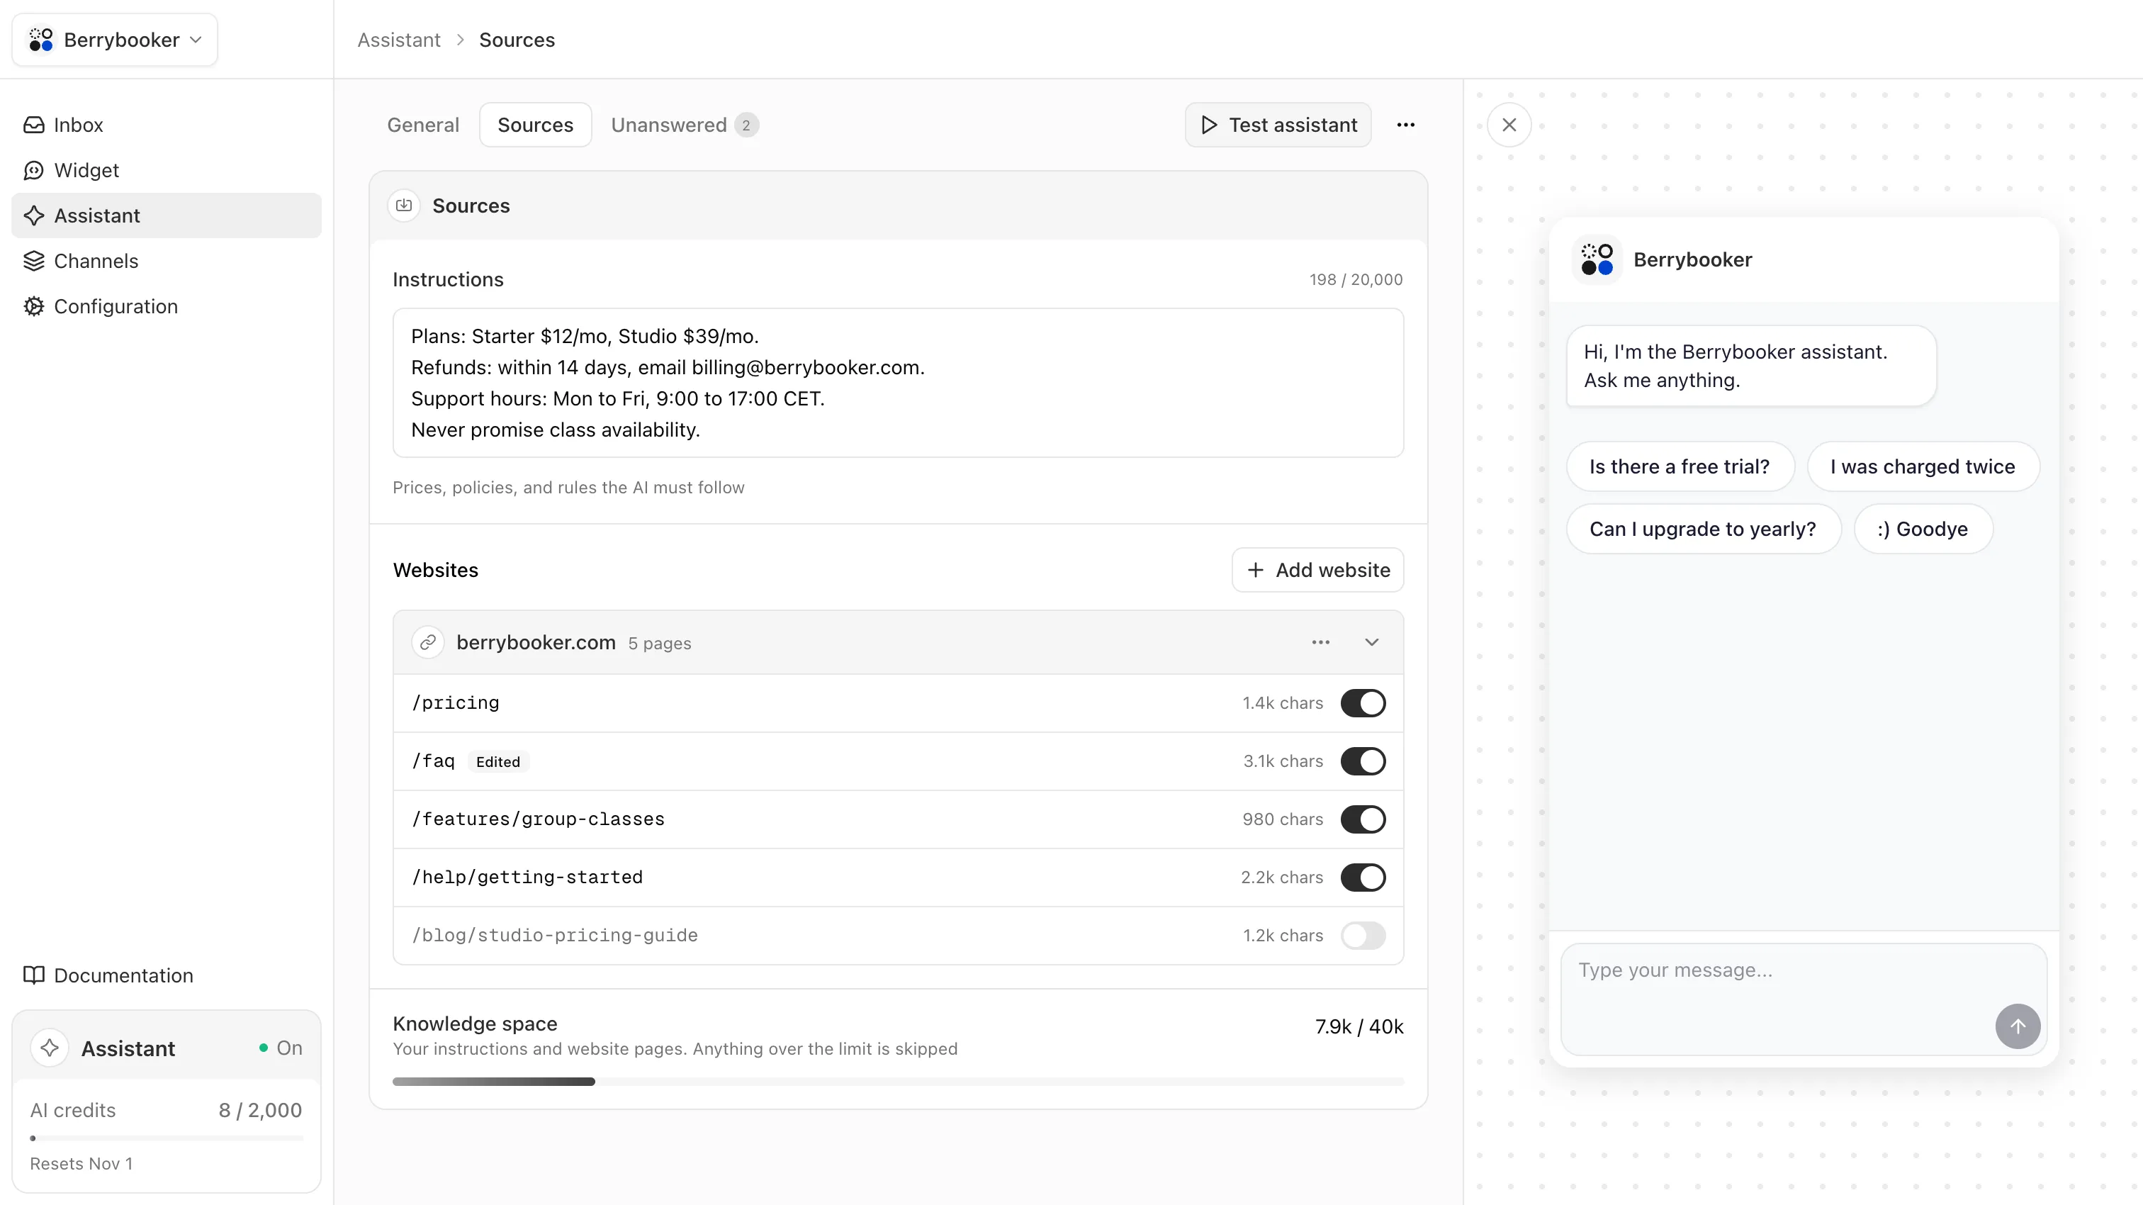This screenshot has width=2143, height=1205.
Task: Click the ':) Goodye' suggestion chip
Action: [x=1923, y=529]
